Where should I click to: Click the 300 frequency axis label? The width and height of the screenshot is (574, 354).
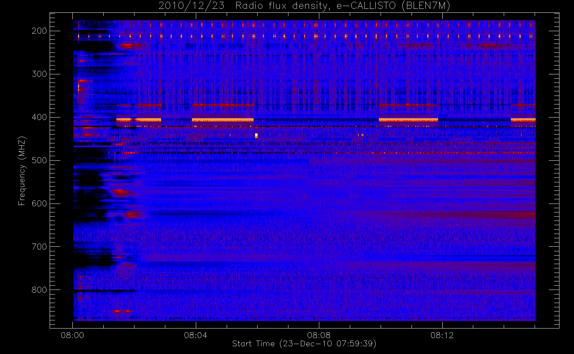click(39, 74)
